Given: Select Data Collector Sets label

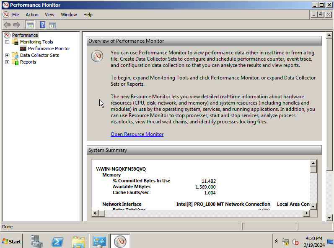Looking at the screenshot, I should coord(39,55).
